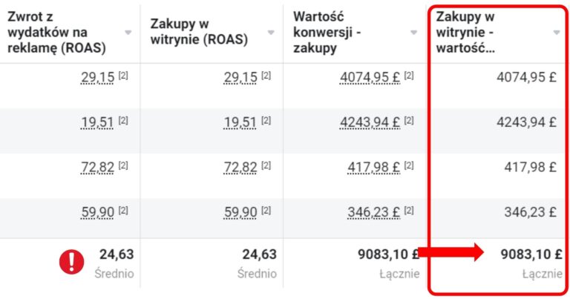This screenshot has width=570, height=299.
Task: Click the underlined 4074,95 £ conversion value
Action: pos(370,77)
